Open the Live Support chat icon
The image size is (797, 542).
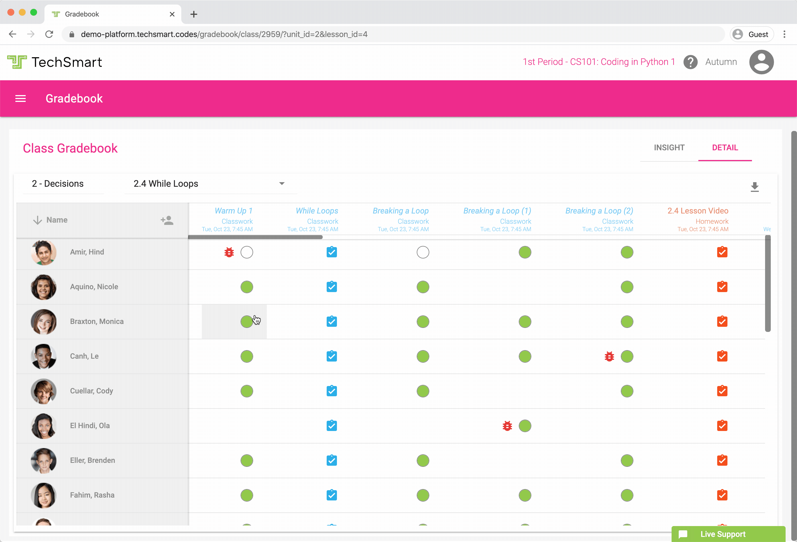[x=683, y=534]
